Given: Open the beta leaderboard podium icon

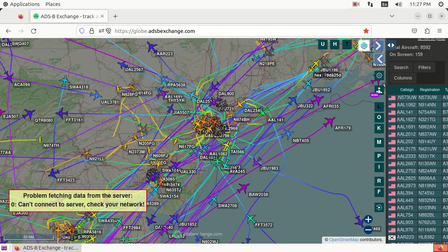Looking at the screenshot, I should 379,90.
